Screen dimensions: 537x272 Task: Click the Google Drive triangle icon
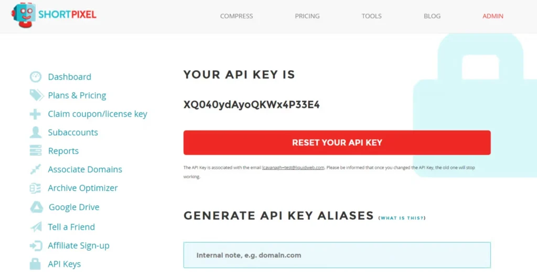tap(36, 208)
